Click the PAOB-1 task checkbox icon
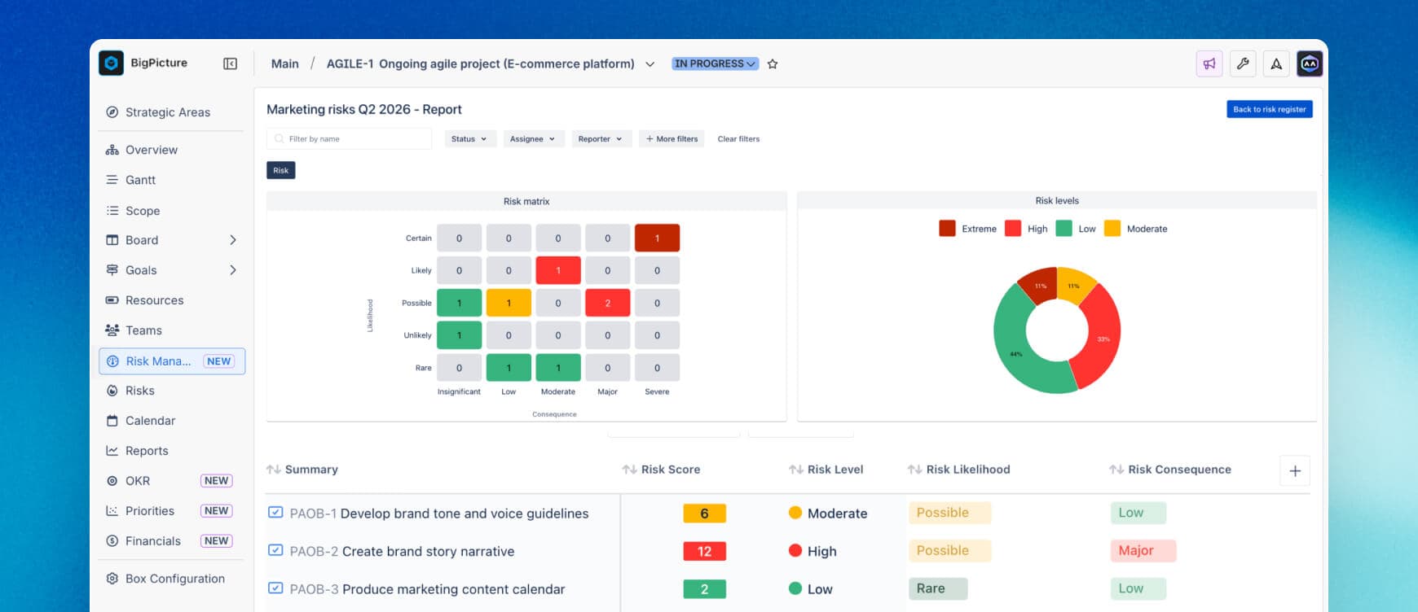Viewport: 1418px width, 612px height. [x=275, y=513]
